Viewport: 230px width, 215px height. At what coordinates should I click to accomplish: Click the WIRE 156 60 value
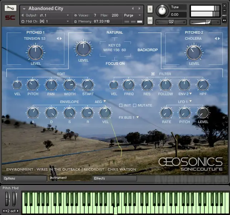tap(114, 50)
